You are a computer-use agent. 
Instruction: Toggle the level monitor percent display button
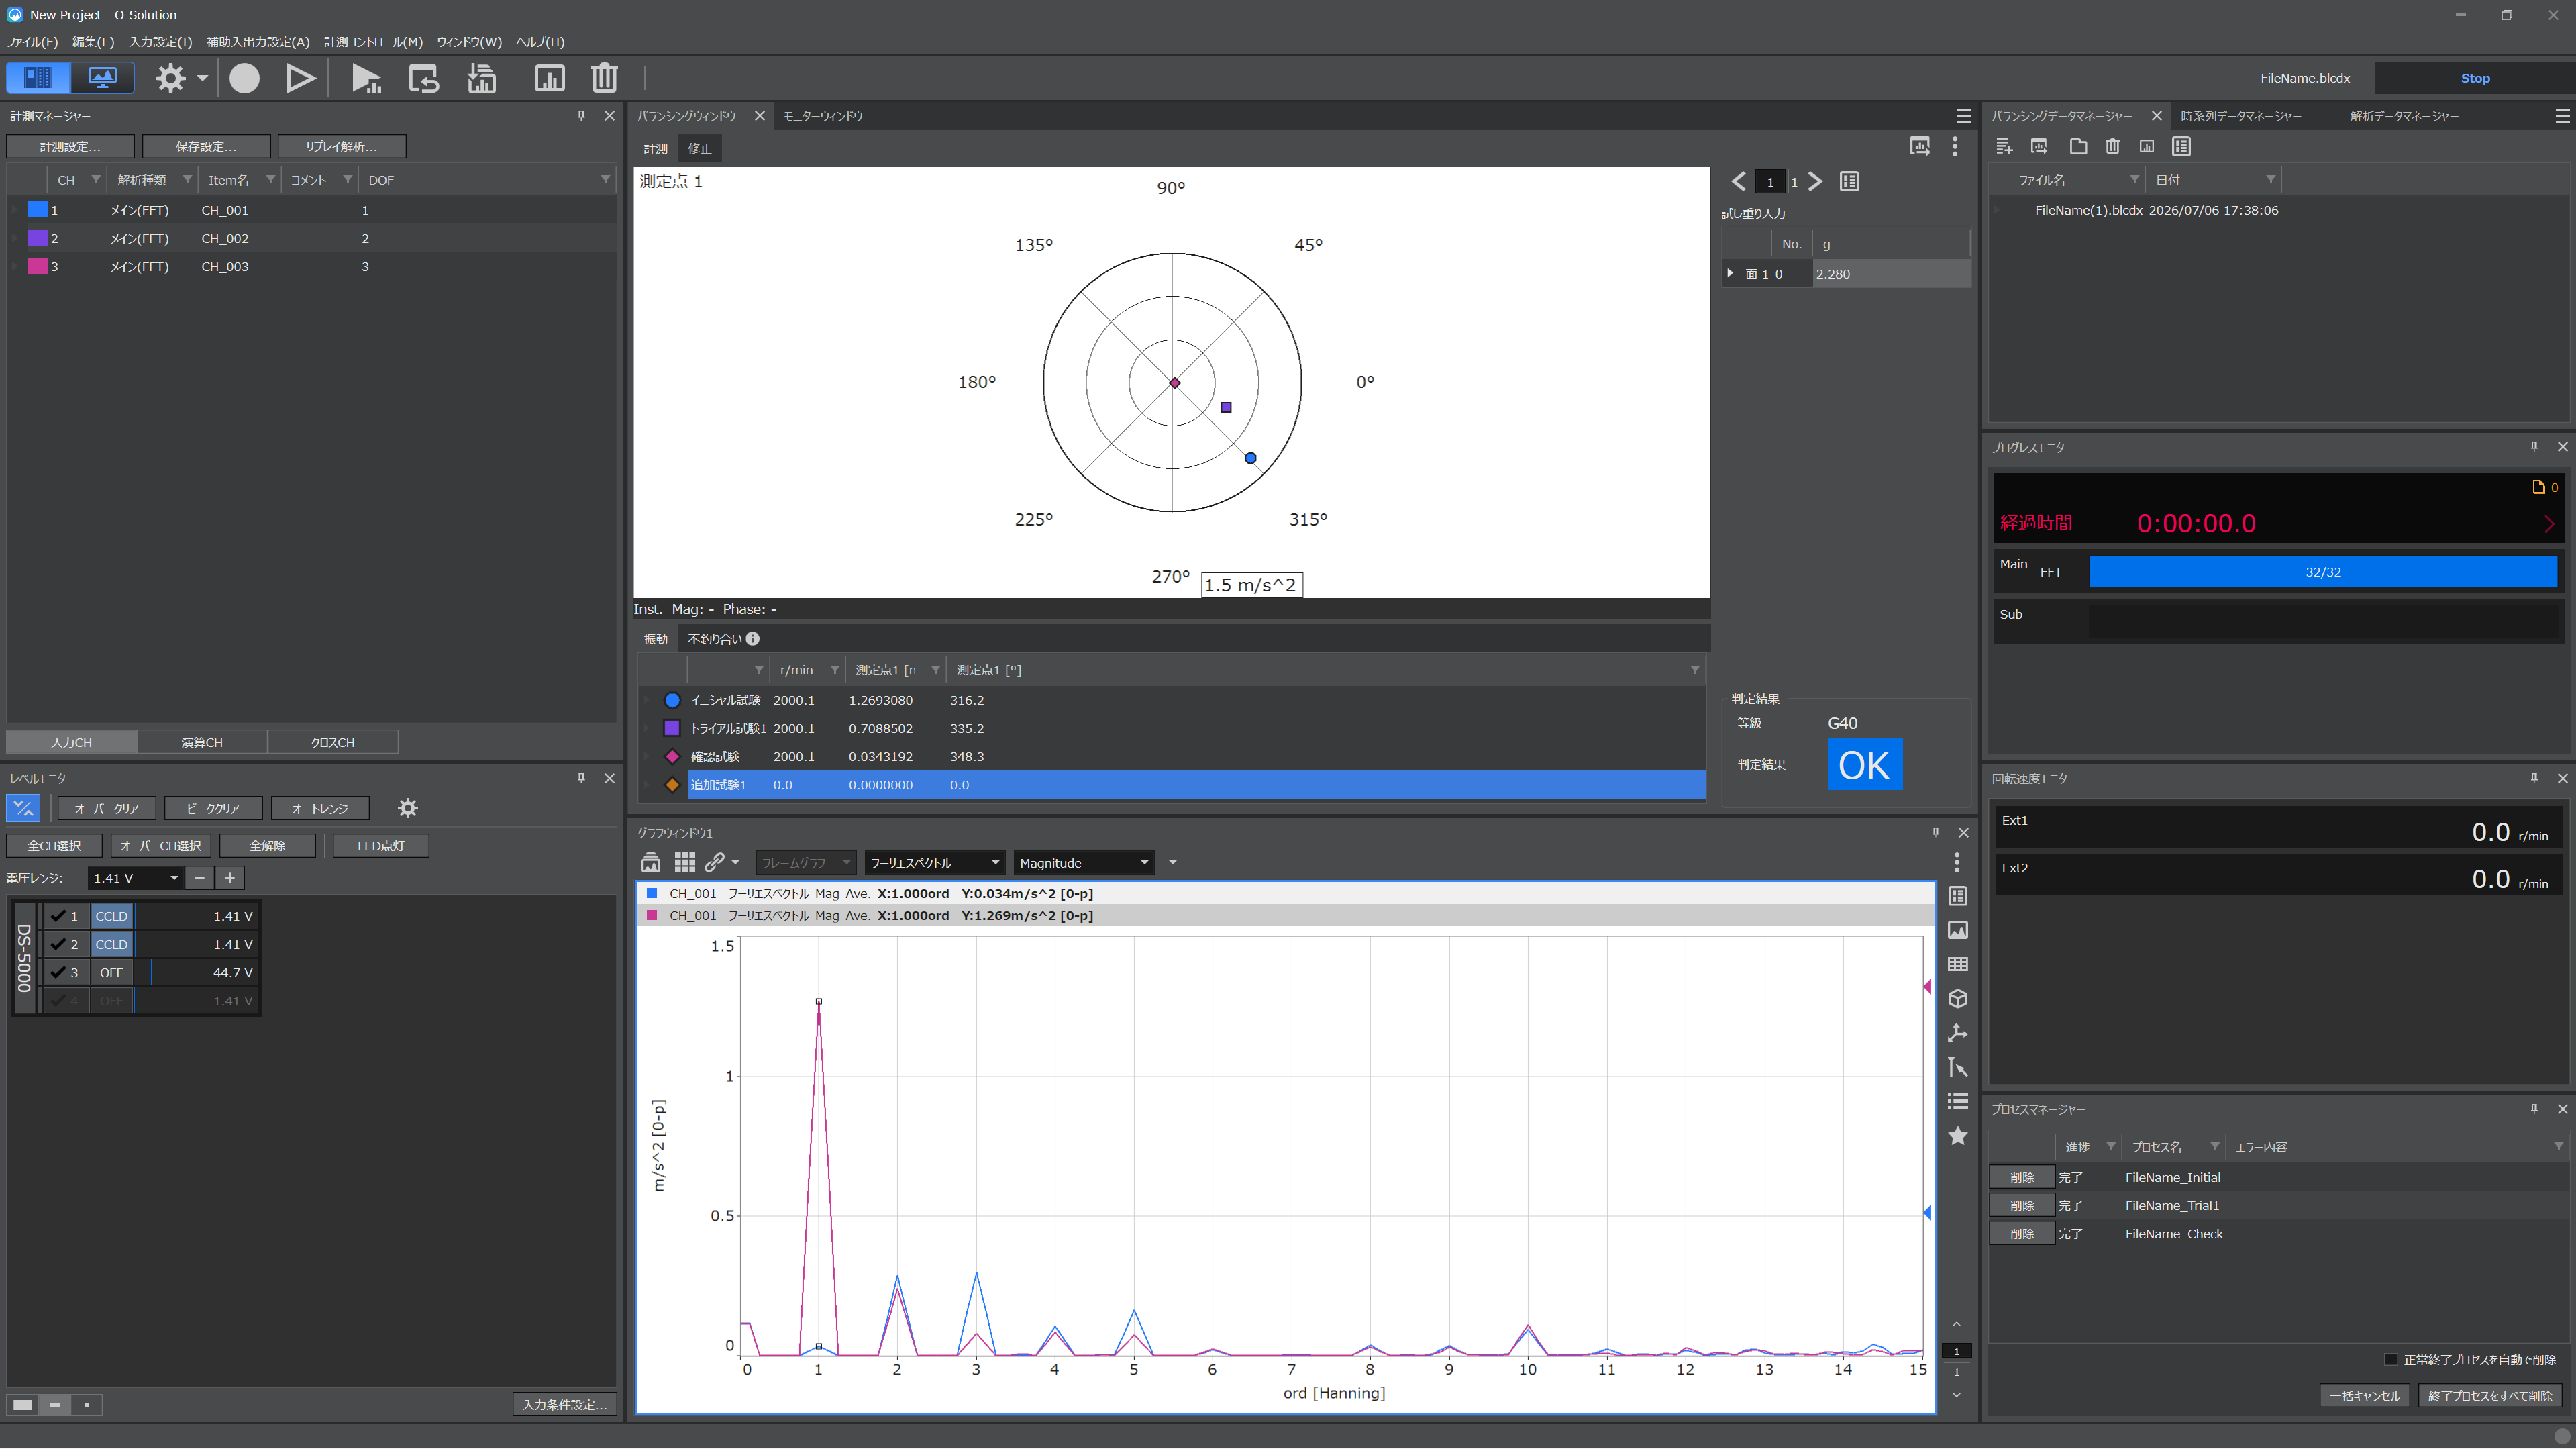click(x=23, y=808)
